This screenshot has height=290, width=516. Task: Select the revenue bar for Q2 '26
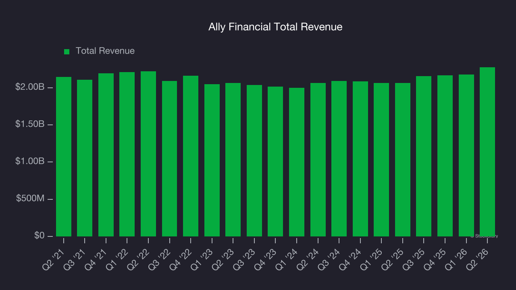tap(487, 152)
